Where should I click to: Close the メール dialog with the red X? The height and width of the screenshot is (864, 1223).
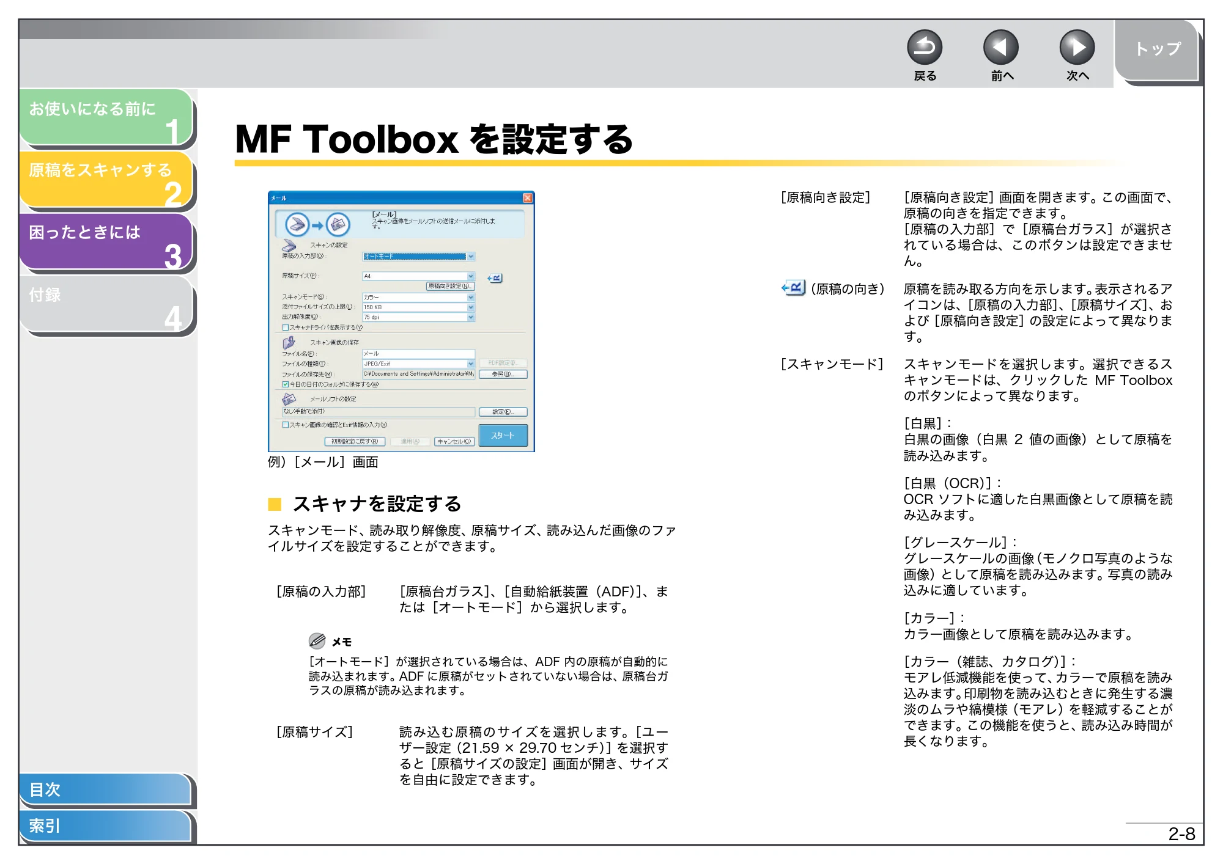coord(527,198)
